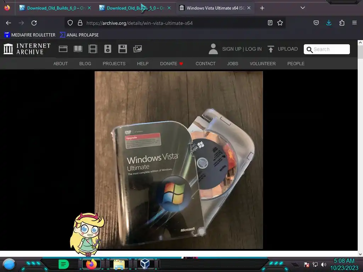Image resolution: width=363 pixels, height=272 pixels.
Task: Click the taskbar clock showing 5:08 AM
Action: [x=344, y=264]
